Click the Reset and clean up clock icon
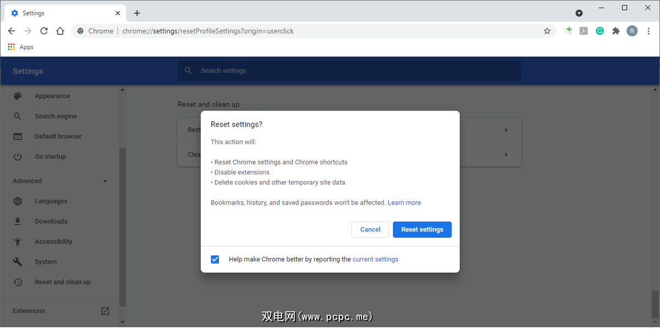The width and height of the screenshot is (660, 330). pos(18,282)
